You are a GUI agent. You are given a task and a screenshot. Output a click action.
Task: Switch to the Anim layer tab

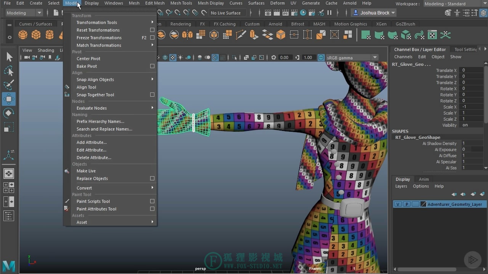(x=424, y=179)
